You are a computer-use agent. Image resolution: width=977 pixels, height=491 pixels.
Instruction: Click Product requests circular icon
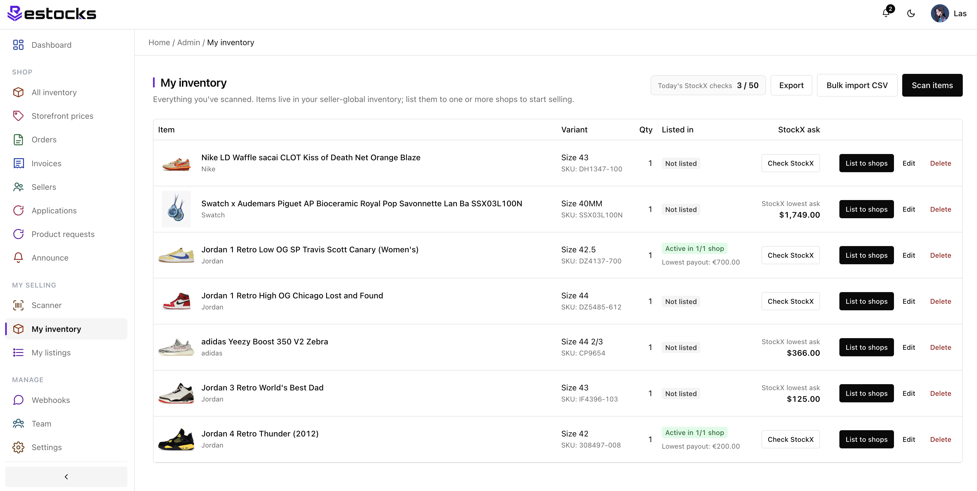tap(18, 234)
